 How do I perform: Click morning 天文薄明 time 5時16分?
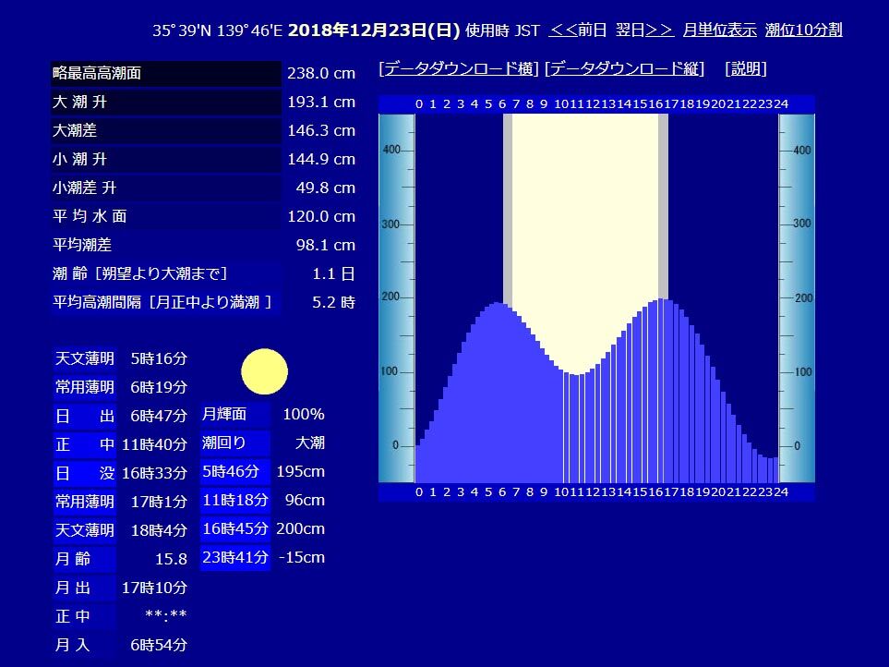[x=158, y=359]
